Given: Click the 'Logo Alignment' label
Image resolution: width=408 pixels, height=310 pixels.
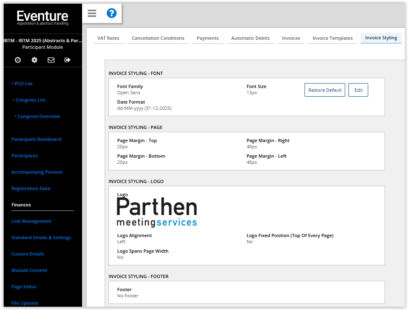Looking at the screenshot, I should click(x=135, y=235).
